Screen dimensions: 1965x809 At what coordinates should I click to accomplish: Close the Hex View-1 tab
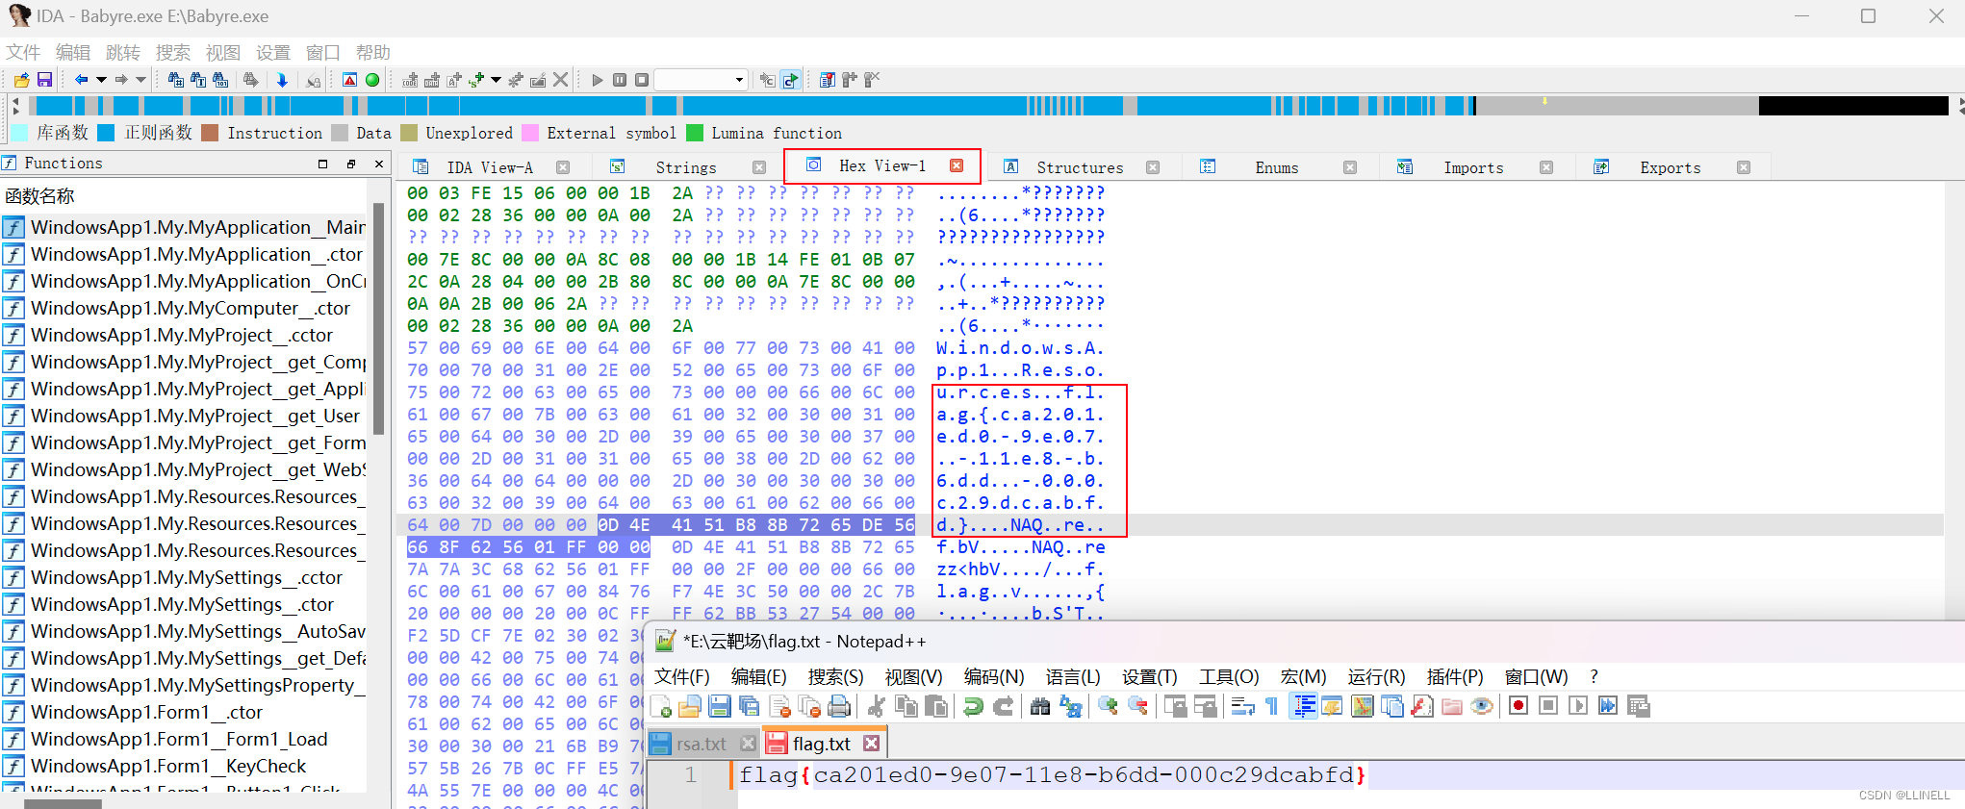pyautogui.click(x=957, y=165)
